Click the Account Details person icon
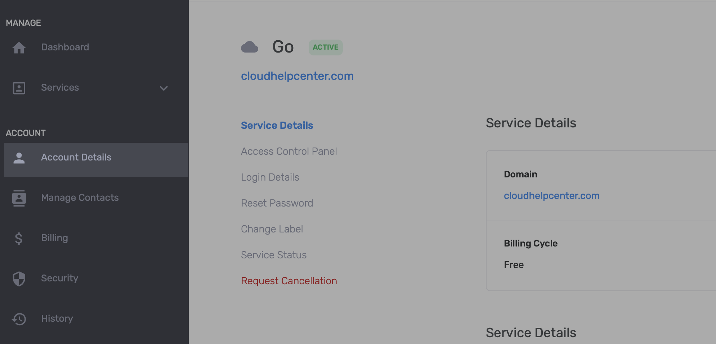Image resolution: width=716 pixels, height=344 pixels. (x=19, y=158)
